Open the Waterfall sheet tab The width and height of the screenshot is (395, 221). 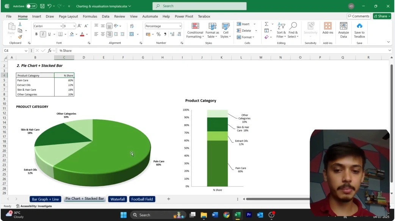[118, 199]
